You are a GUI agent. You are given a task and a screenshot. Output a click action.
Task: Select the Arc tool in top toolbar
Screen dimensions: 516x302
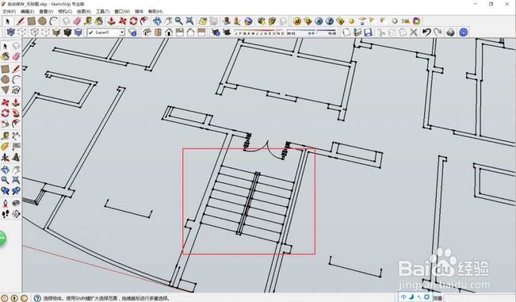click(x=53, y=22)
